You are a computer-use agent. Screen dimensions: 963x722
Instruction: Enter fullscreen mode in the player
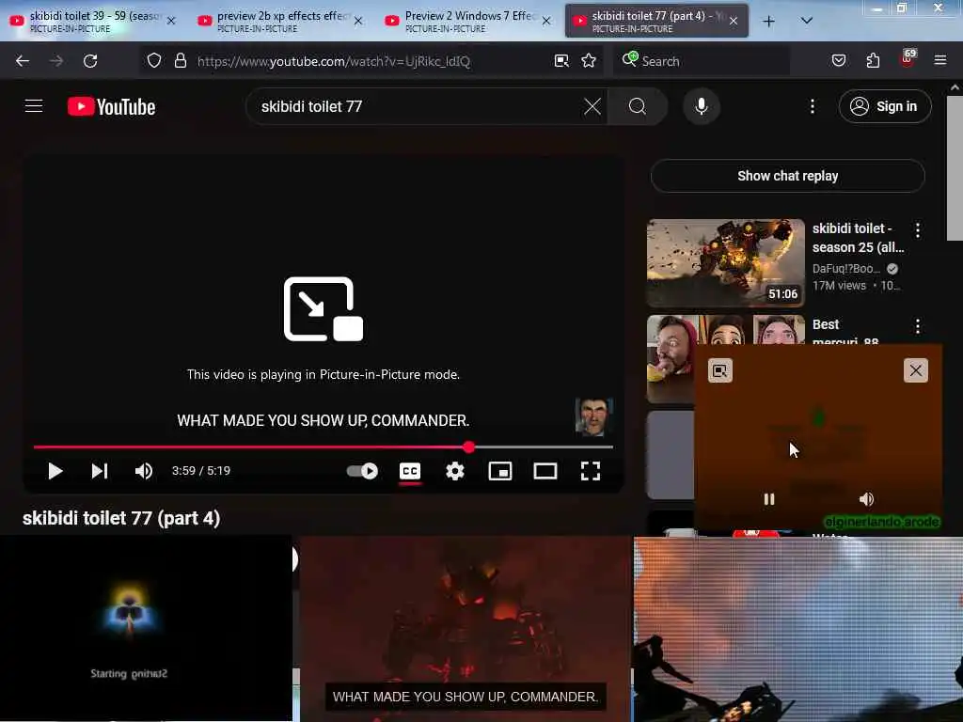[591, 471]
